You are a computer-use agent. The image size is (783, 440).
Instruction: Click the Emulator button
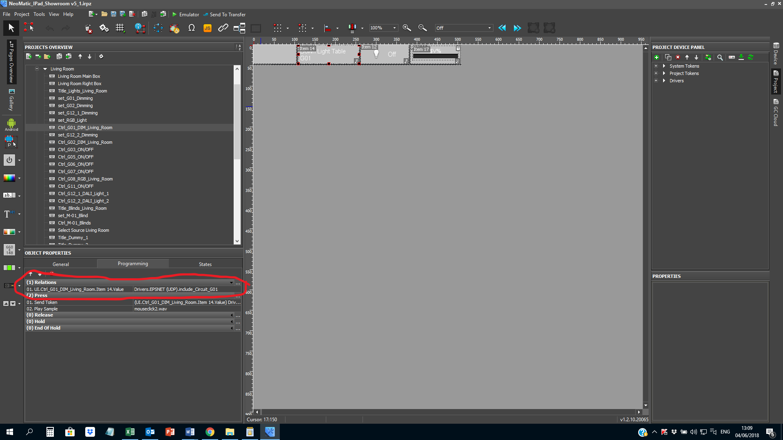click(x=186, y=14)
